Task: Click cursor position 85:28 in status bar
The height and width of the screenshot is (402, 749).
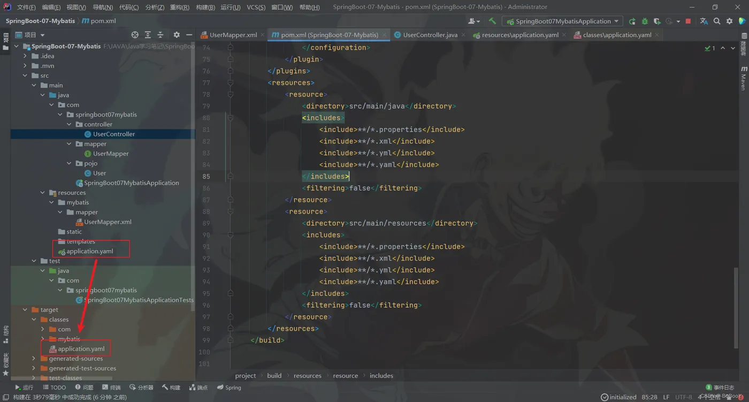Action: [x=649, y=397]
